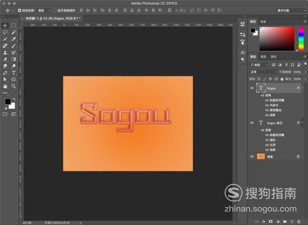308x225 pixels.
Task: Collapse the effects list on Sogou copy layer
Action: [x=302, y=123]
